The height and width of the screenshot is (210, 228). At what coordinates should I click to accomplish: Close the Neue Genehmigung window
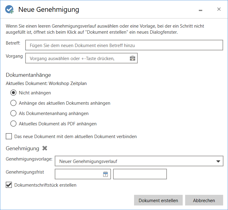click(x=219, y=9)
